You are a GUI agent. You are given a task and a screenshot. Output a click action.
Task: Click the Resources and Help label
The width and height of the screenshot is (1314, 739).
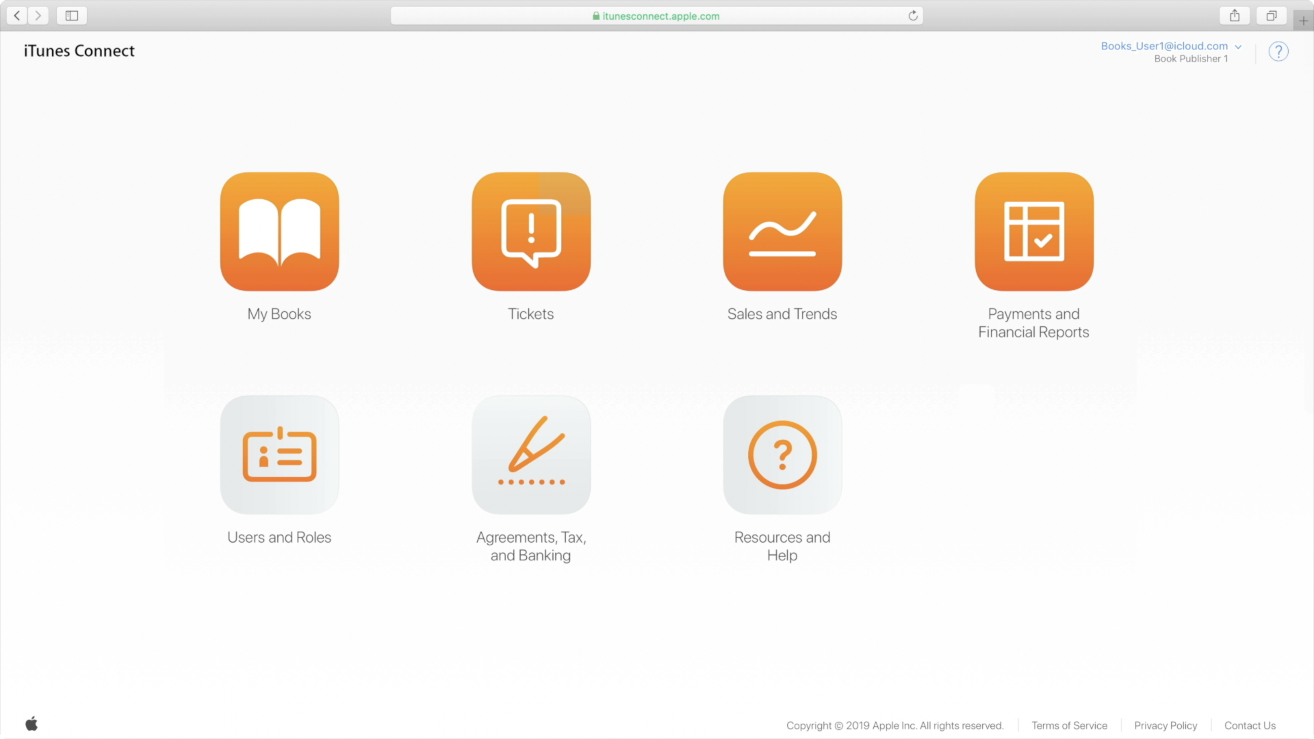point(782,546)
